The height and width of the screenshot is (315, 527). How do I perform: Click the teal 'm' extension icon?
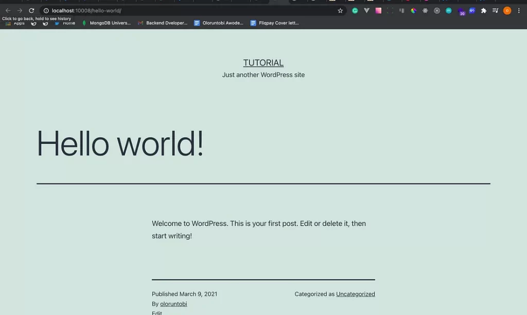449,10
